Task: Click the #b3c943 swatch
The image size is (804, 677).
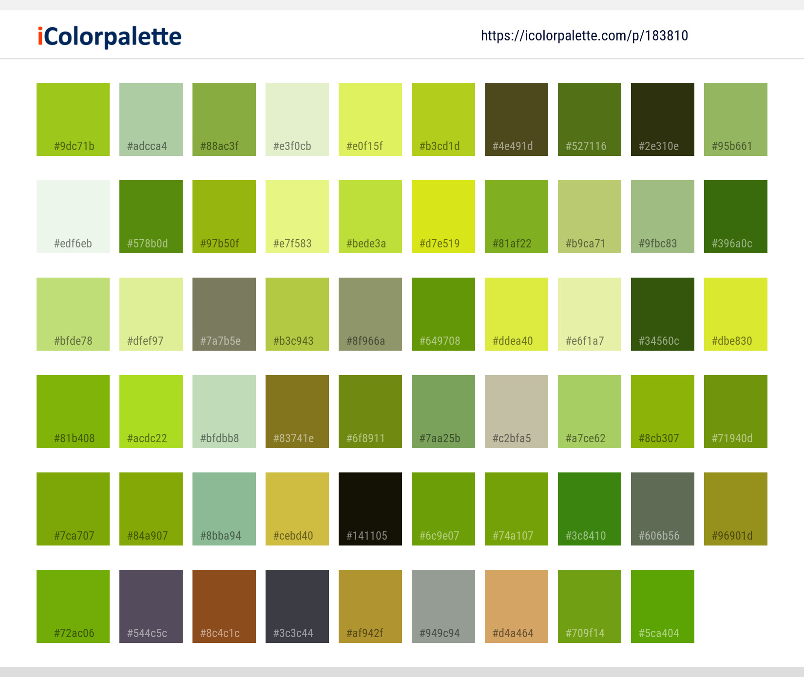Action: [x=297, y=314]
